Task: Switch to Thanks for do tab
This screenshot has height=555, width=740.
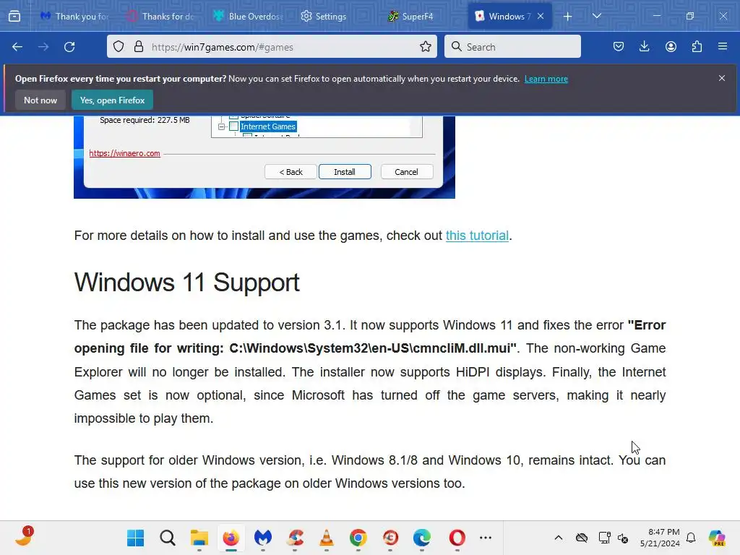Action: pyautogui.click(x=160, y=16)
